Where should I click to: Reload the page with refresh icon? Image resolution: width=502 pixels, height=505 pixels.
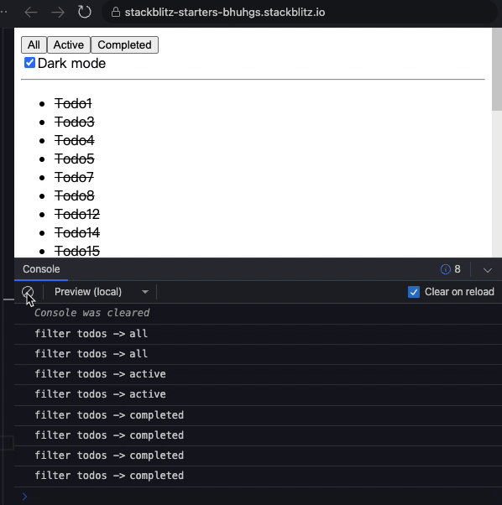tap(85, 13)
